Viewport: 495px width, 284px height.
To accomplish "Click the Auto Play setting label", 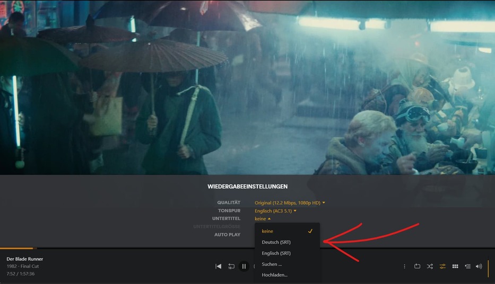I will point(227,235).
